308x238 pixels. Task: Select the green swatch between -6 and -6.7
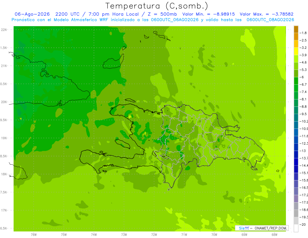296,81
